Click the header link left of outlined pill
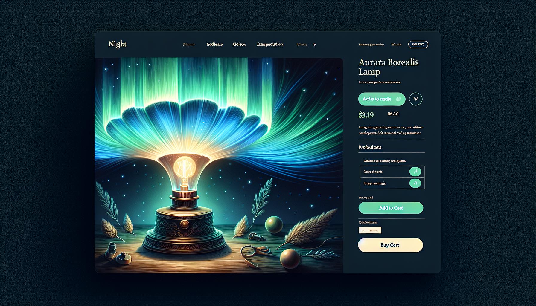Image resolution: width=536 pixels, height=306 pixels. point(396,45)
